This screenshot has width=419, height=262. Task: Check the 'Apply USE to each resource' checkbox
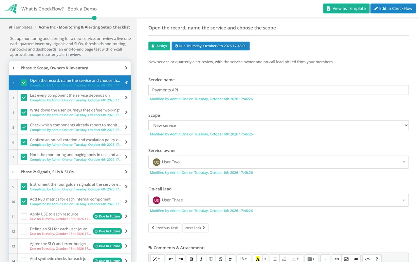(x=24, y=216)
